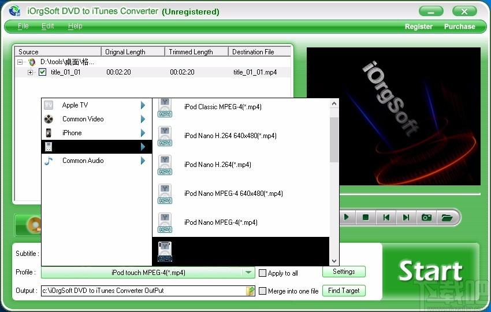Image resolution: width=491 pixels, height=312 pixels.
Task: Click the app logo in title bar
Action: click(14, 11)
